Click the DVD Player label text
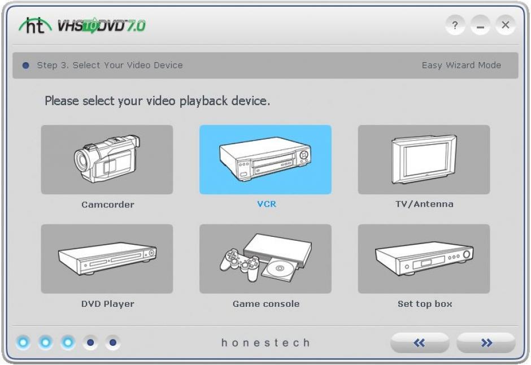This screenshot has height=365, width=531. [108, 304]
